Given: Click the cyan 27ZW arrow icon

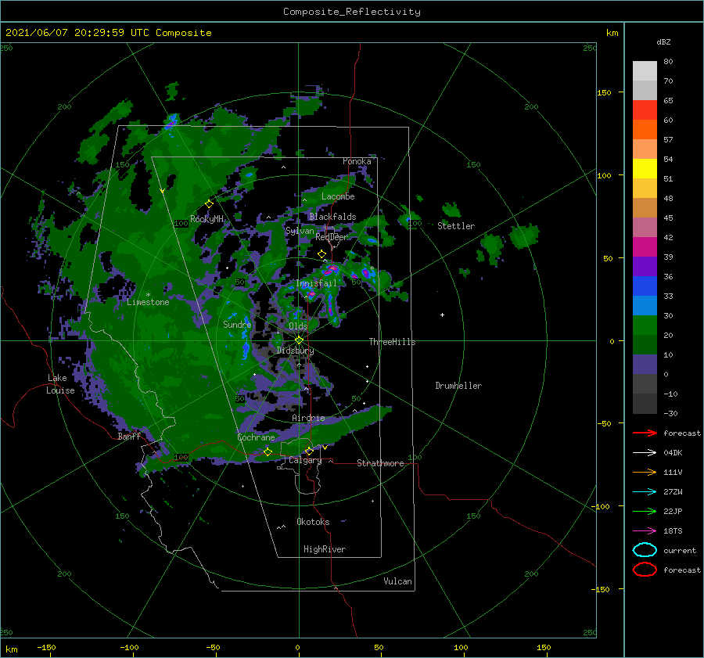Looking at the screenshot, I should coord(645,492).
